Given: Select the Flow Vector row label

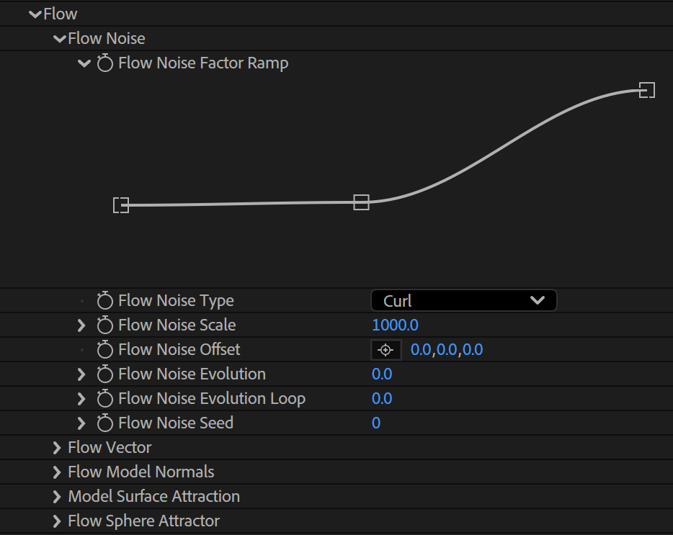Looking at the screenshot, I should click(110, 447).
